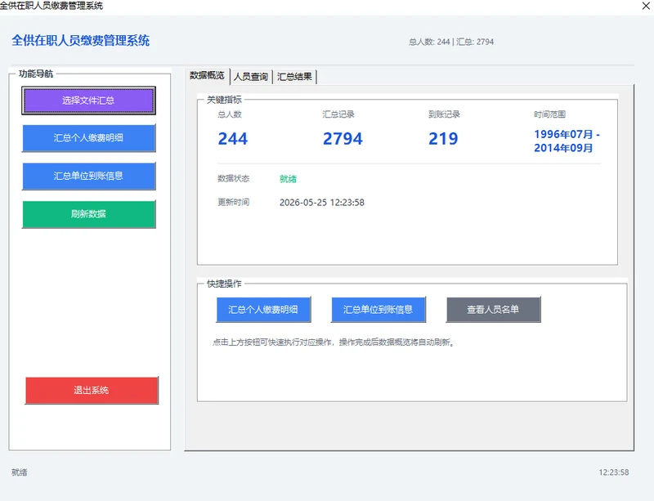The image size is (654, 501).
Task: Click the 功能导航 group title
Action: [x=36, y=74]
